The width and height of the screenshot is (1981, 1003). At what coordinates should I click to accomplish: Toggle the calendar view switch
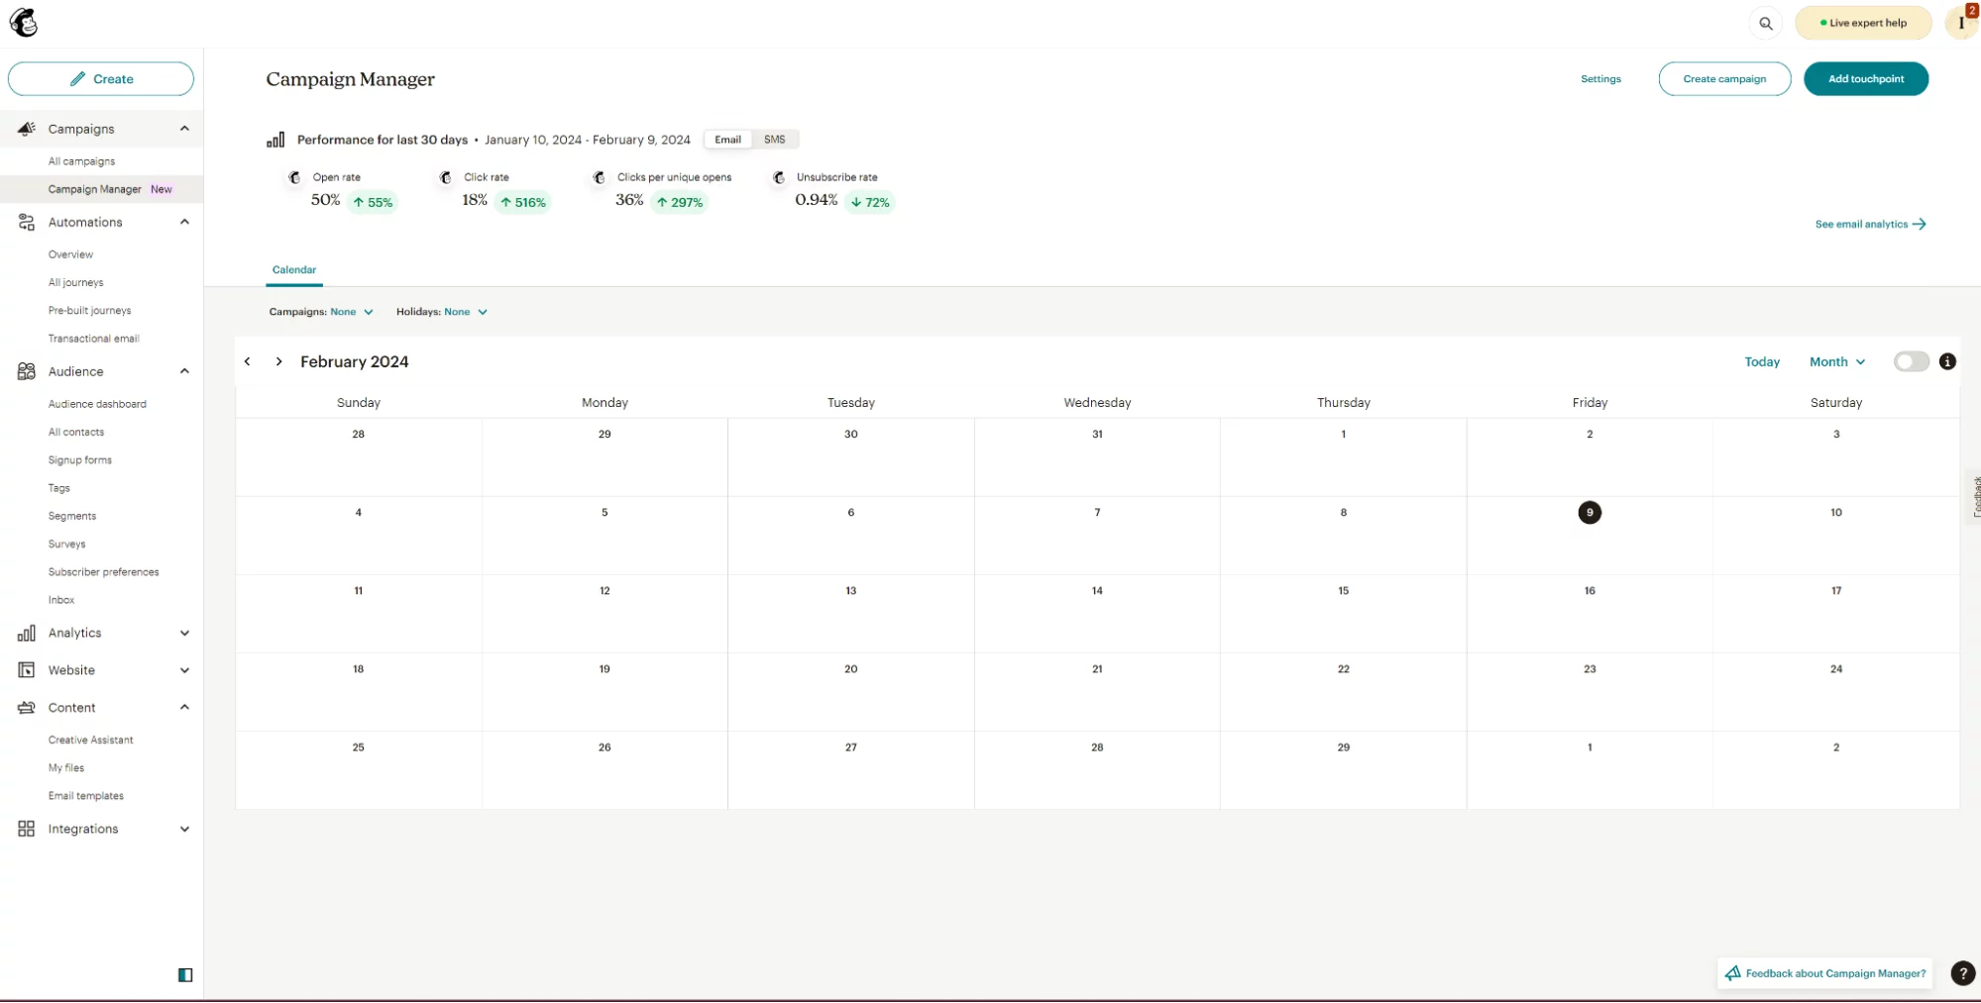coord(1911,361)
